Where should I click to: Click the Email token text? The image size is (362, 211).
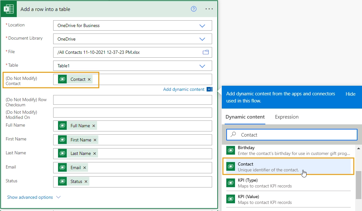click(x=76, y=168)
